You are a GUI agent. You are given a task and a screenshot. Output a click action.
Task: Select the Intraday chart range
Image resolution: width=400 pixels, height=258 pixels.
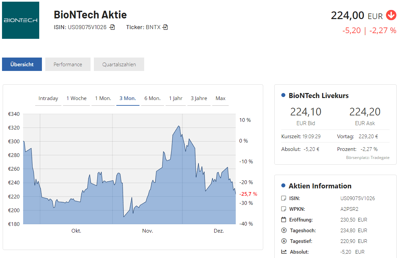(48, 98)
